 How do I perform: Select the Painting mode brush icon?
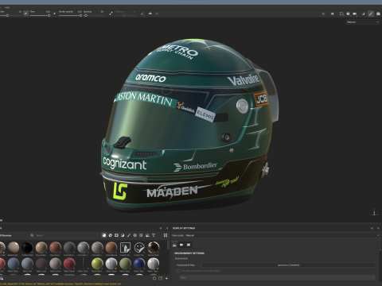coord(371,14)
